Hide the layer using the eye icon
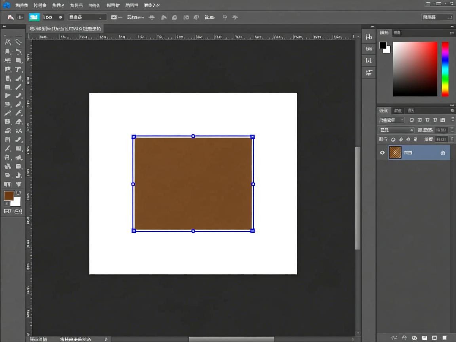This screenshot has height=342, width=456. pyautogui.click(x=382, y=153)
